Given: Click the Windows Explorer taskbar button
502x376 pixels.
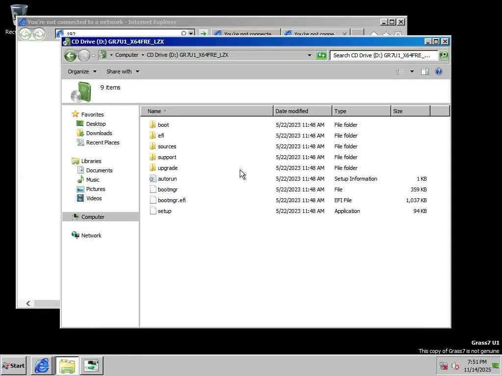Looking at the screenshot, I should click(x=67, y=365).
